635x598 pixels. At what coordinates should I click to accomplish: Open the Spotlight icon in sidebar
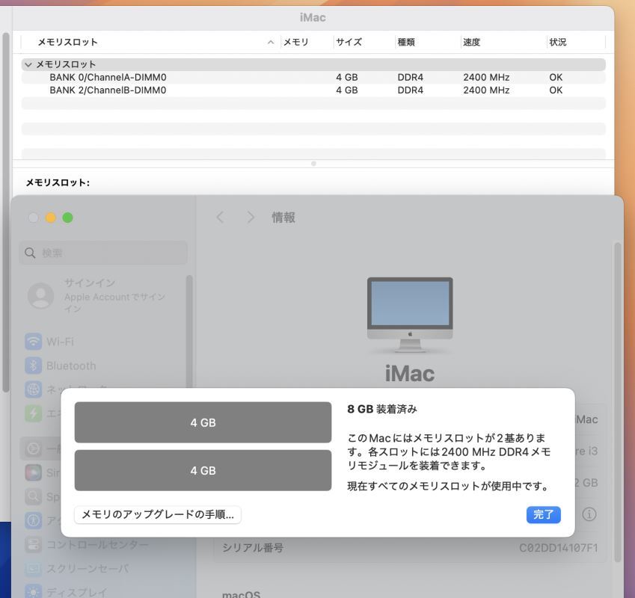(x=33, y=496)
